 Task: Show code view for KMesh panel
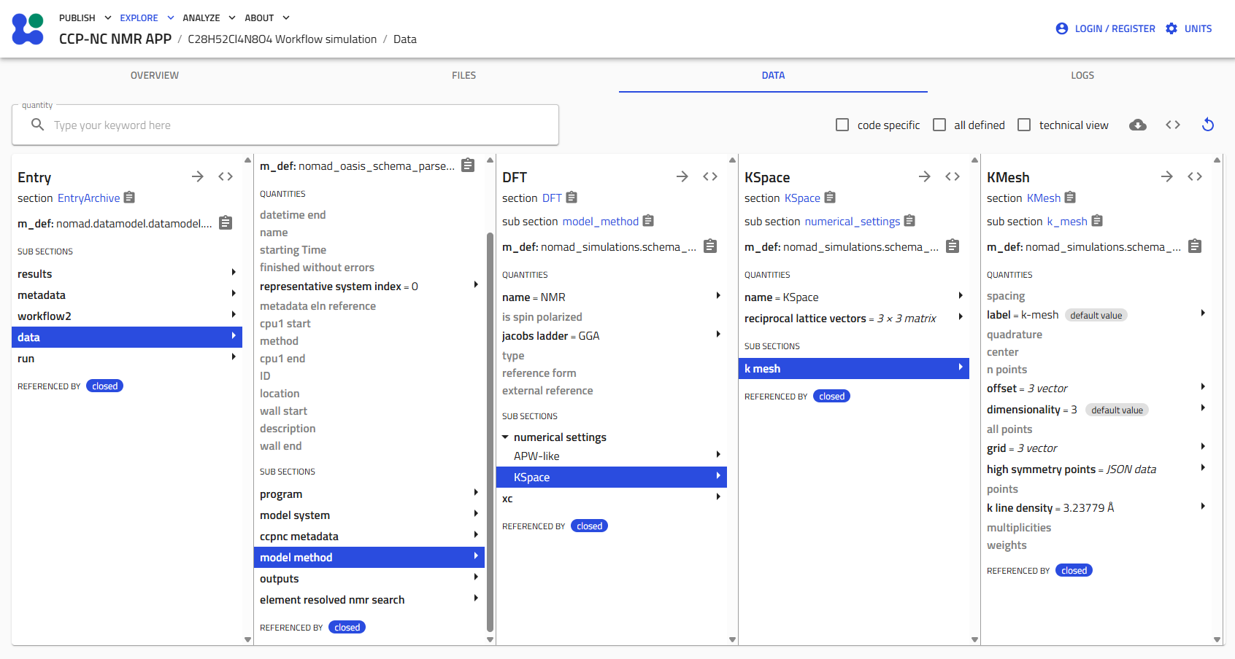point(1195,176)
